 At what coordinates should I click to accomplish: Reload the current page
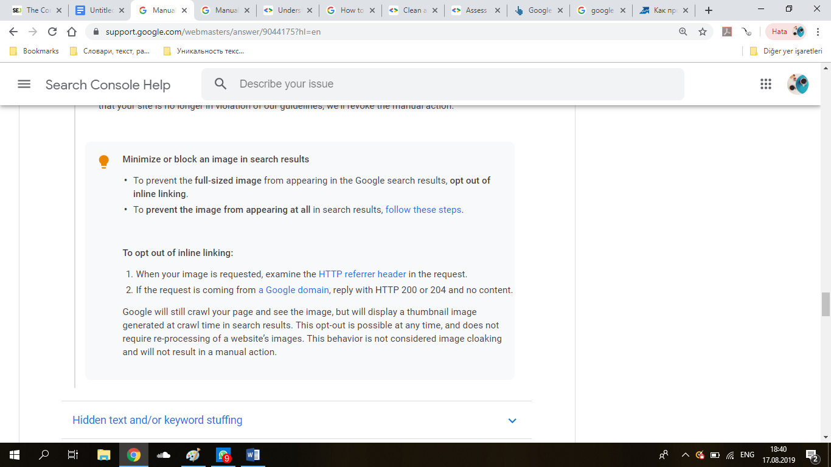click(x=52, y=32)
